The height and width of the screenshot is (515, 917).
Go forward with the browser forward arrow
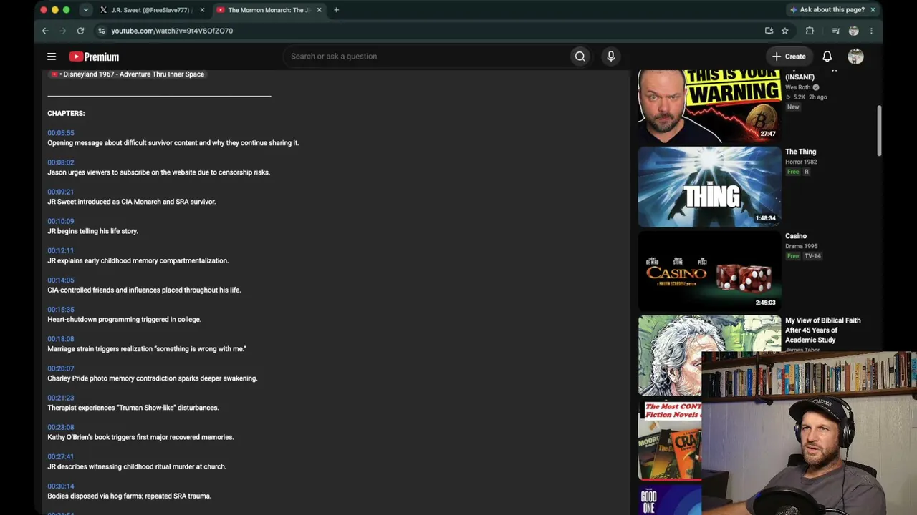click(63, 31)
